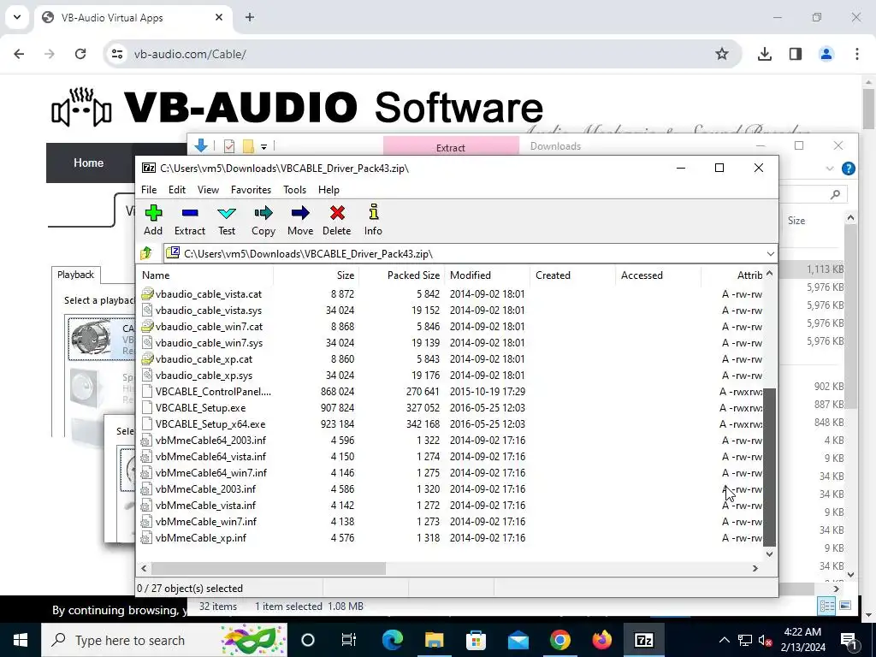Reload the VB-Audio page
The height and width of the screenshot is (657, 876).
pyautogui.click(x=80, y=54)
